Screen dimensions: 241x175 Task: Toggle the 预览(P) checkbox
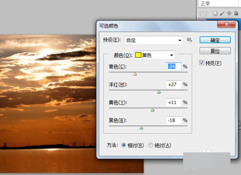tap(202, 62)
